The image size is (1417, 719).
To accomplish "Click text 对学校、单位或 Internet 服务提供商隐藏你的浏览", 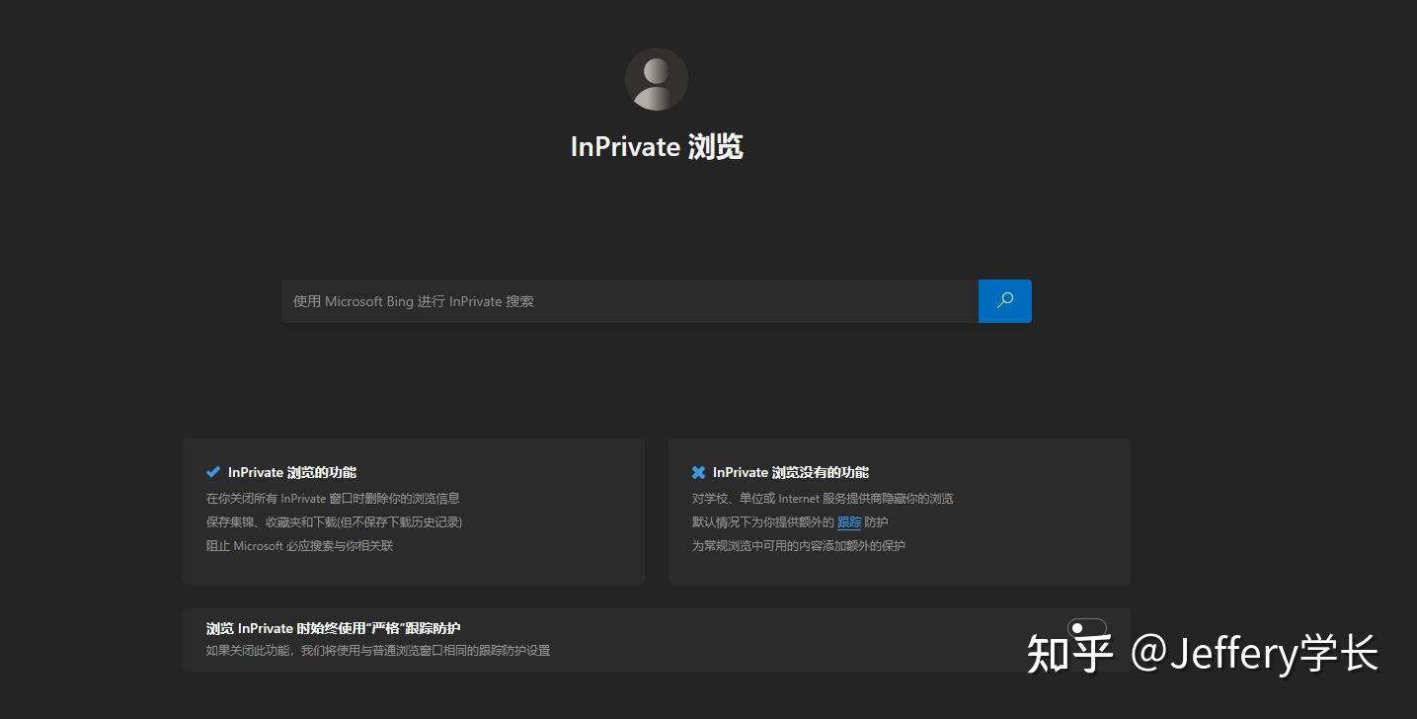I will (823, 499).
